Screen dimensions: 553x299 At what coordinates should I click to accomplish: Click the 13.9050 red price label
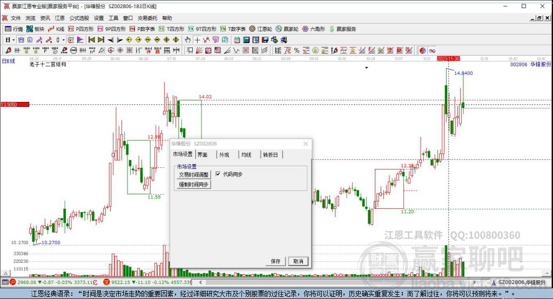15,104
